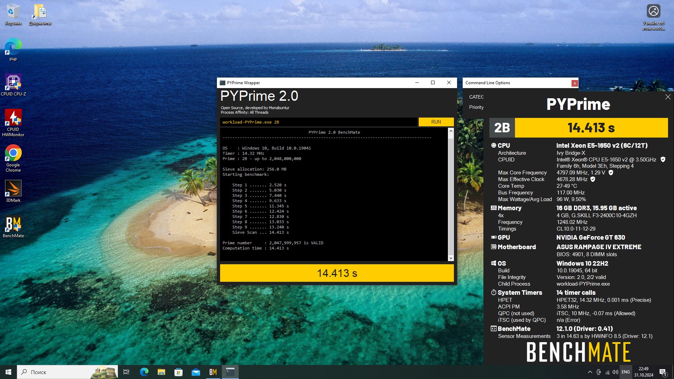Click the CPUID verification shield icon
674x379 pixels.
click(x=663, y=159)
